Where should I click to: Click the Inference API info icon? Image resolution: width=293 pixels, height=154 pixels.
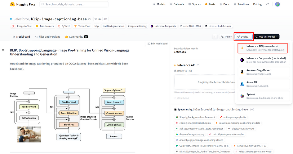[198, 65]
